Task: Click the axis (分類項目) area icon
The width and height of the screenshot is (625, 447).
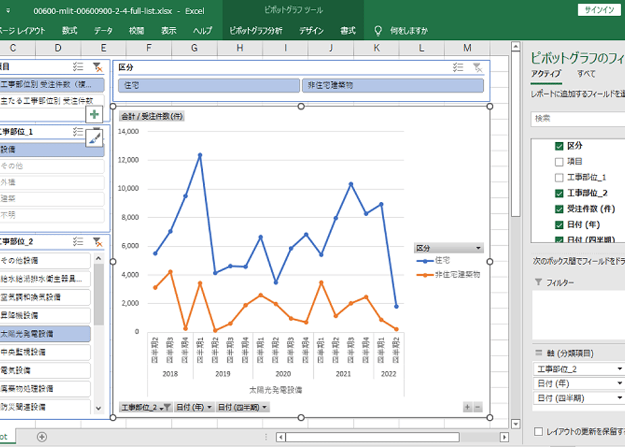Action: tap(538, 353)
